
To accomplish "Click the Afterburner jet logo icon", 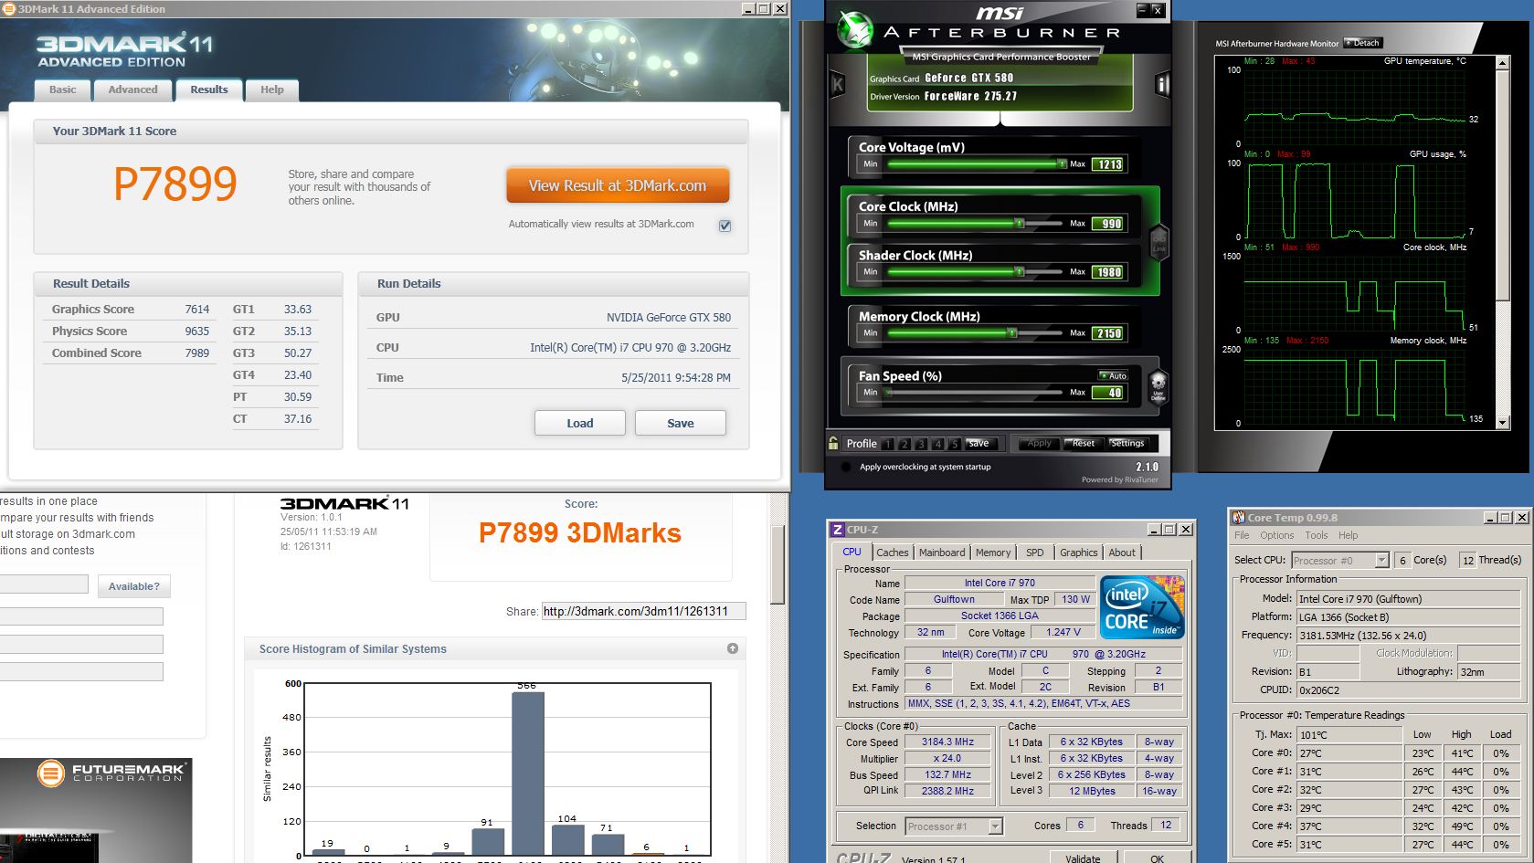I will point(855,31).
